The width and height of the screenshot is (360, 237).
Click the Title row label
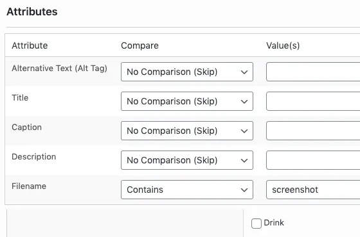(20, 97)
